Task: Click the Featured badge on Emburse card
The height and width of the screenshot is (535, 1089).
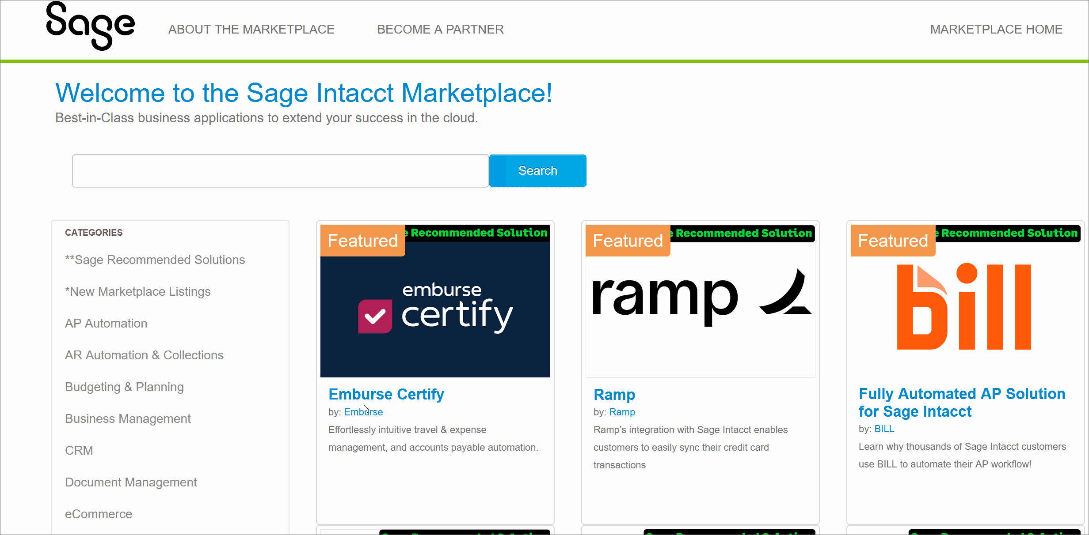Action: point(363,241)
